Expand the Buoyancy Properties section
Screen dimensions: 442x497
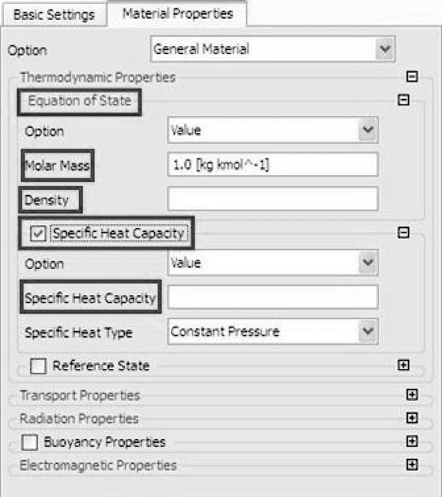coord(412,441)
